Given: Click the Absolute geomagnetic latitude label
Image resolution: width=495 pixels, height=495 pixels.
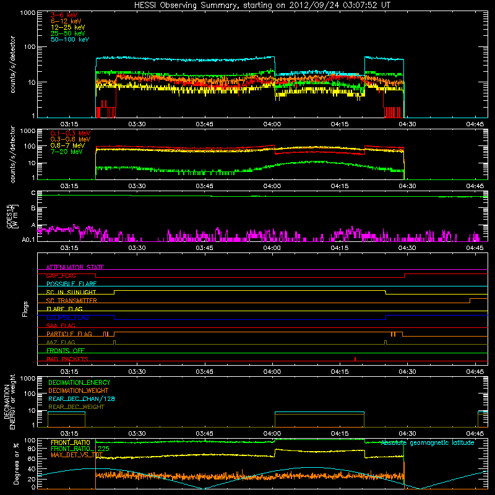Looking at the screenshot, I should point(428,443).
